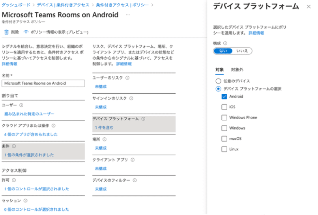The width and height of the screenshot is (318, 215).
Task: Open 詳細情報 link under policy description
Action: coord(9,64)
